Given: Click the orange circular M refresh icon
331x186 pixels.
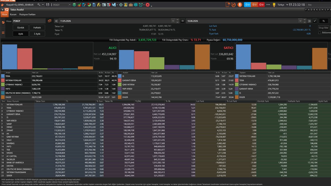Looking at the screenshot, I should pos(234,5).
